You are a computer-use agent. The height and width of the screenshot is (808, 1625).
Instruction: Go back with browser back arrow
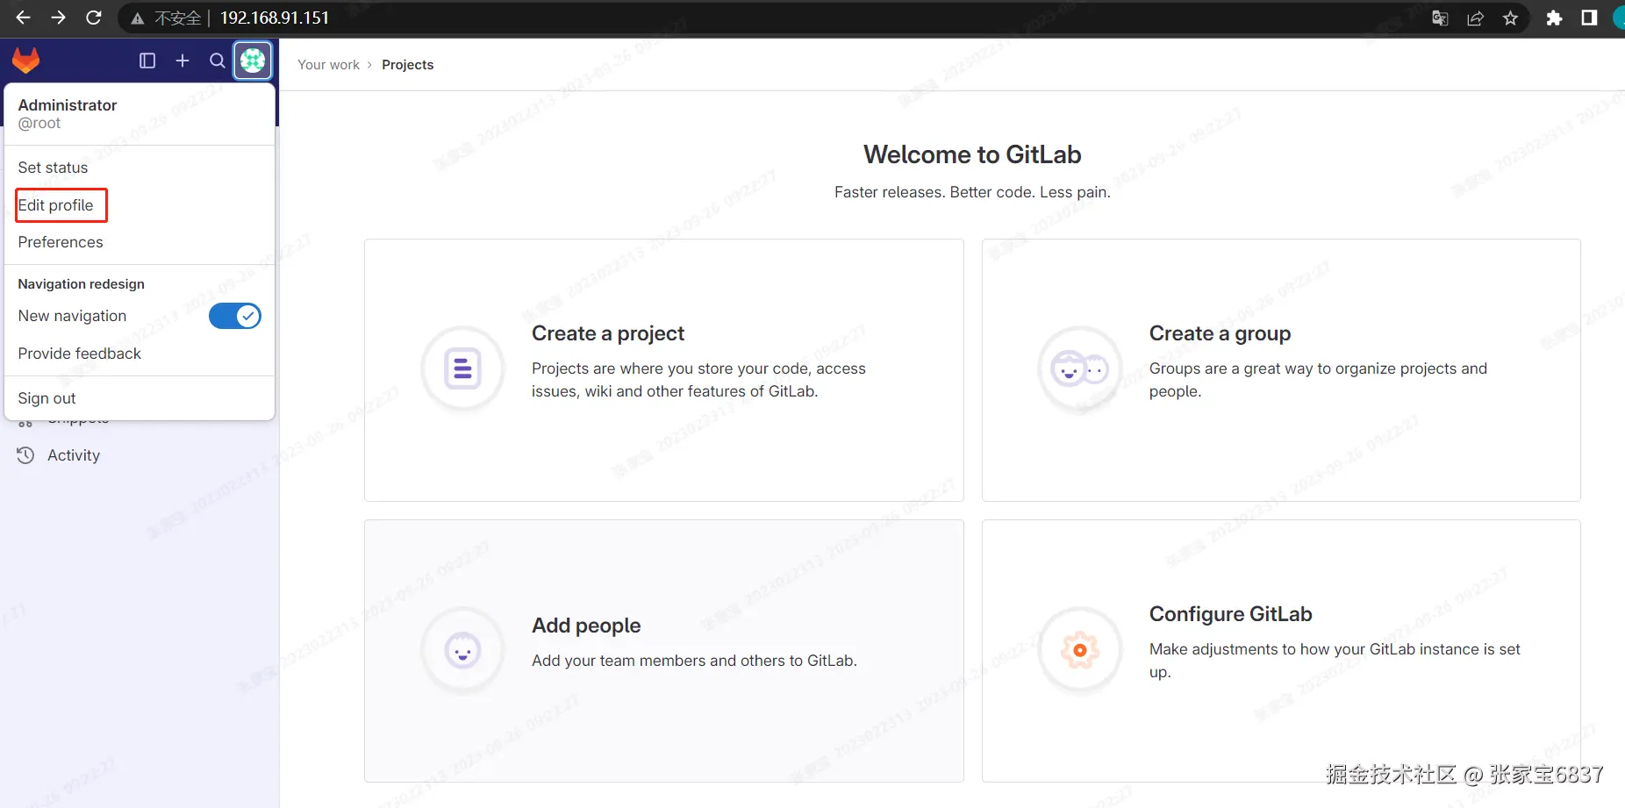coord(23,18)
